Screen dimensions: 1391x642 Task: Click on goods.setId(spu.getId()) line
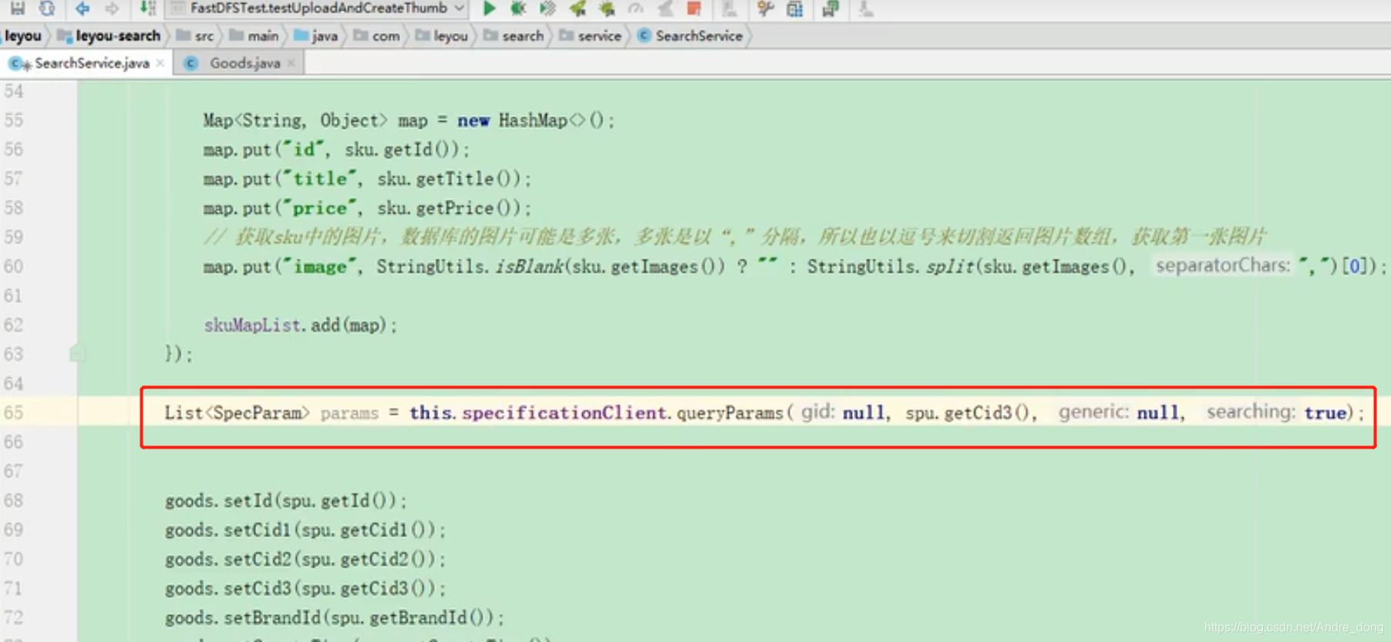(285, 501)
